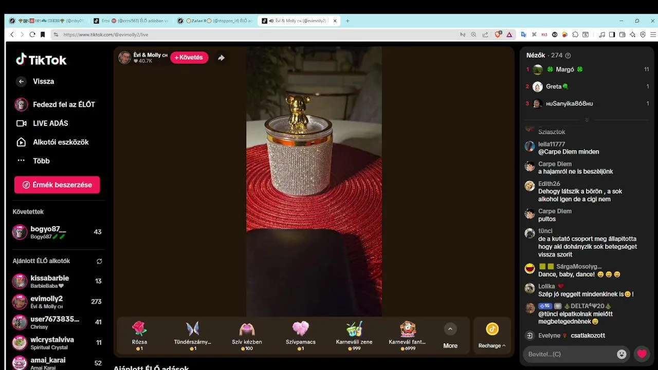
Task: Click the chat input field Bevitel
Action: [571, 354]
